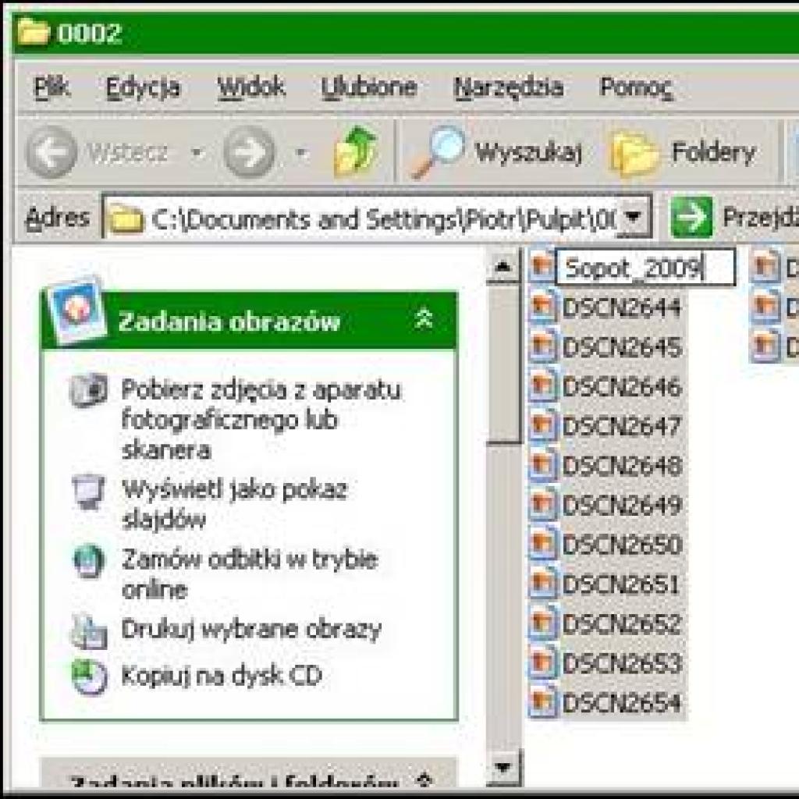Click the slideshow monitor icon

tap(89, 492)
